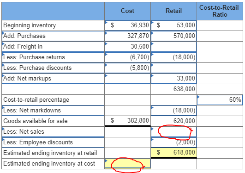Open the Less: Purchase returns dropdown
Viewport: 245px width, 173px height.
53,57
